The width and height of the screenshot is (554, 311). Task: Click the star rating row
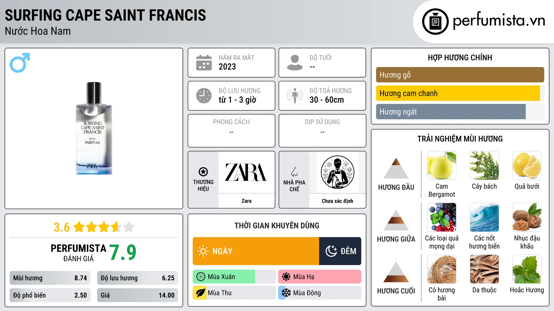click(104, 227)
